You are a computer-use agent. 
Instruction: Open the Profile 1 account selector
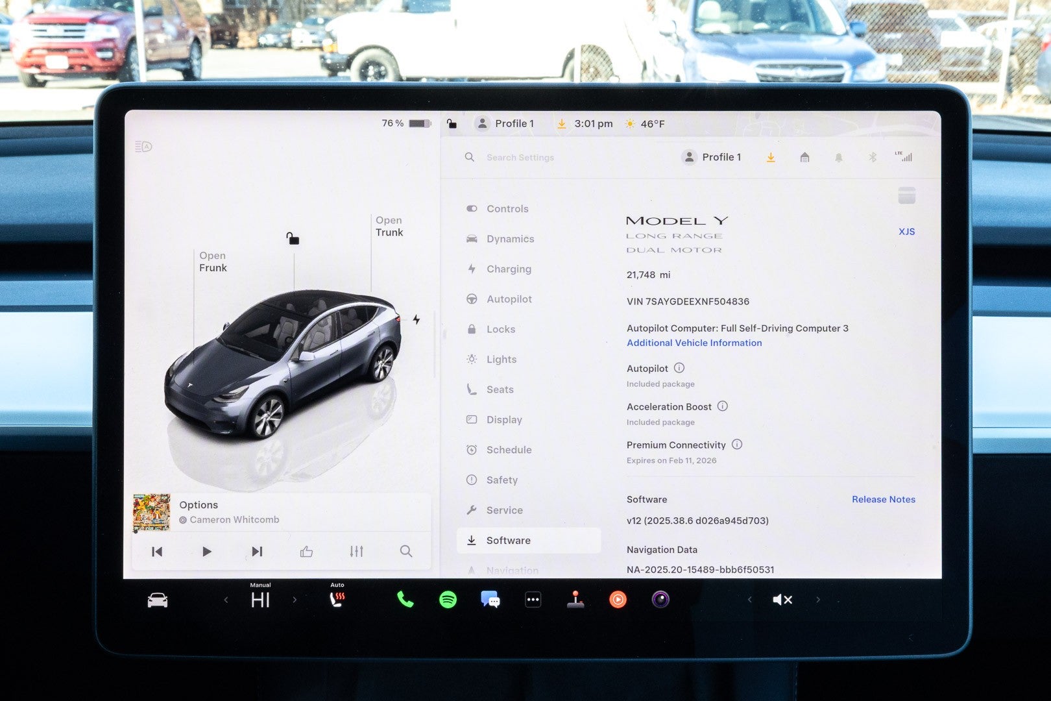click(x=711, y=156)
